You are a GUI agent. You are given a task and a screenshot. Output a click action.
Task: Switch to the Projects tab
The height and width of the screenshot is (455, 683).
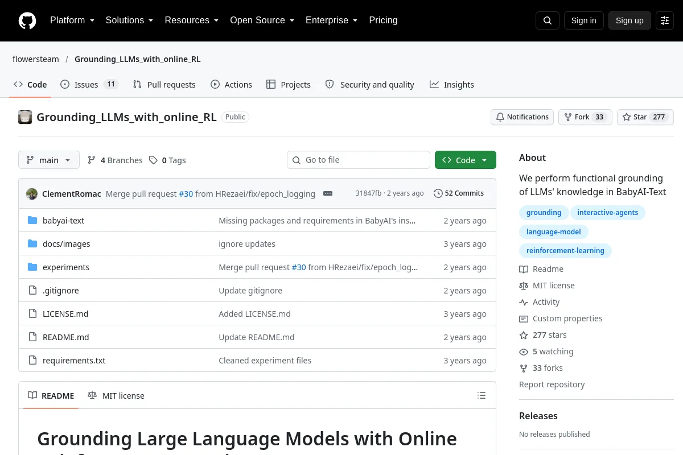[x=289, y=85]
